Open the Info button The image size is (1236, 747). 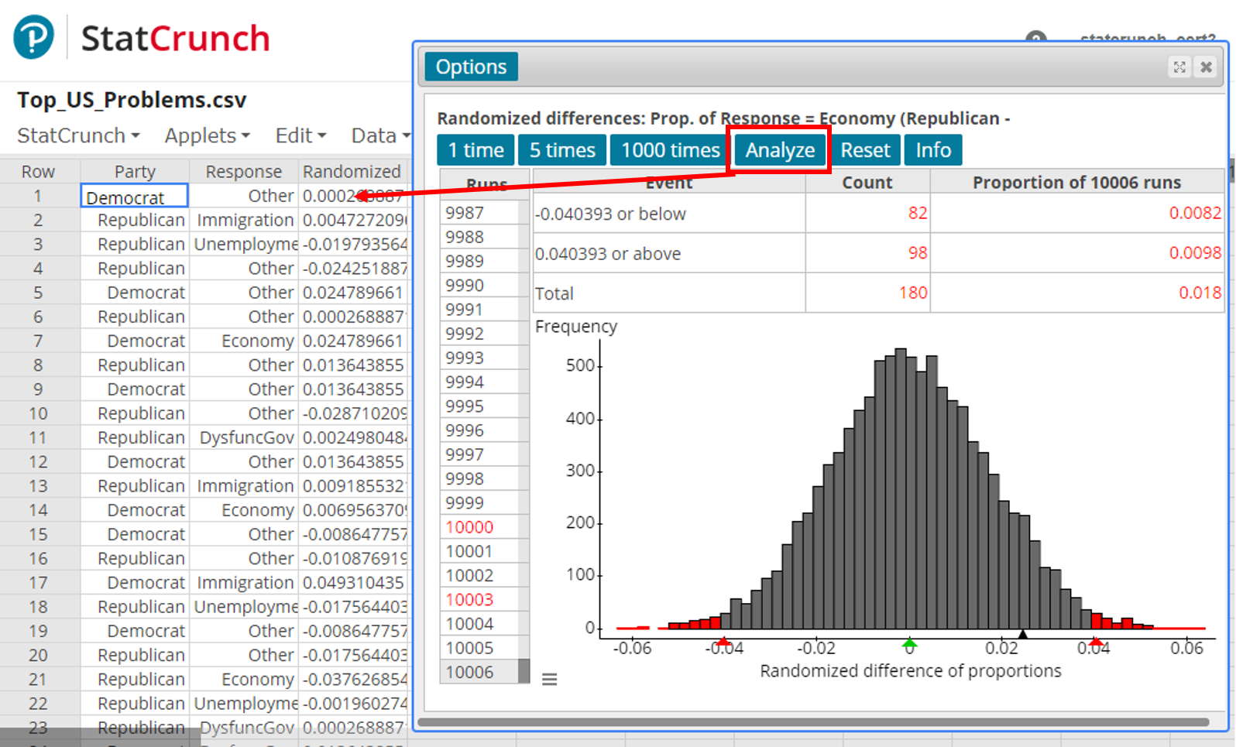[933, 150]
